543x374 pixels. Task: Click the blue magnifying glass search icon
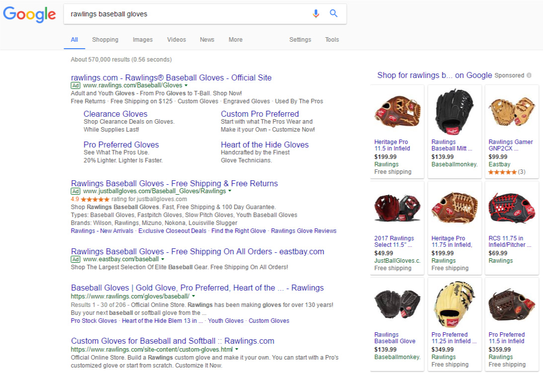pos(333,14)
